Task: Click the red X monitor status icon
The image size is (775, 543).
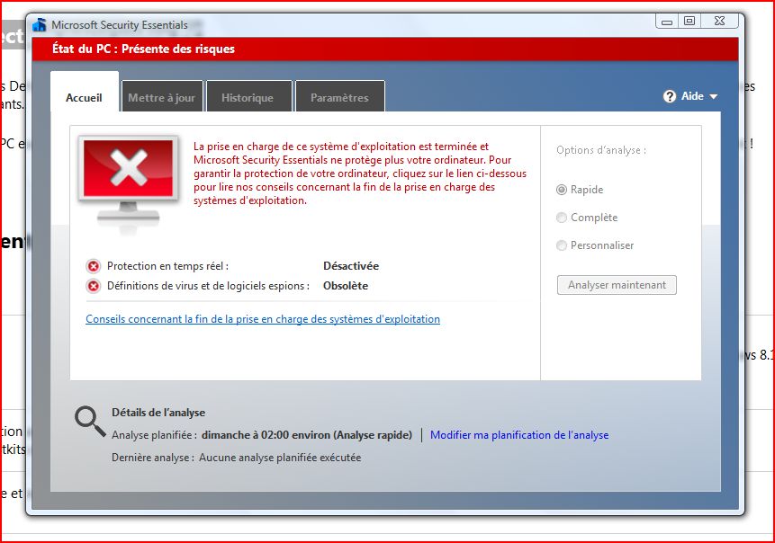Action: (x=129, y=184)
